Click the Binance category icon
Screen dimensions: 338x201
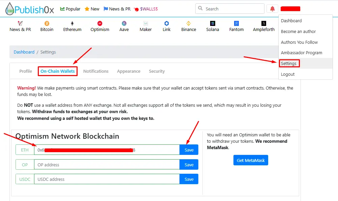pyautogui.click(x=189, y=23)
